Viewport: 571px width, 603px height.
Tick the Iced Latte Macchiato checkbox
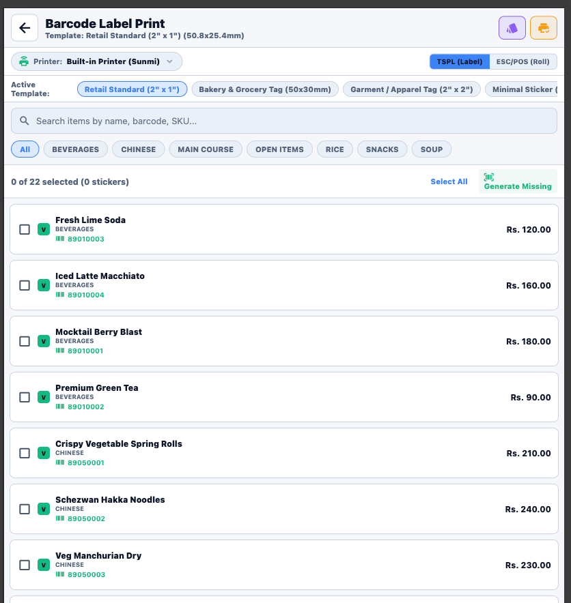pos(25,285)
